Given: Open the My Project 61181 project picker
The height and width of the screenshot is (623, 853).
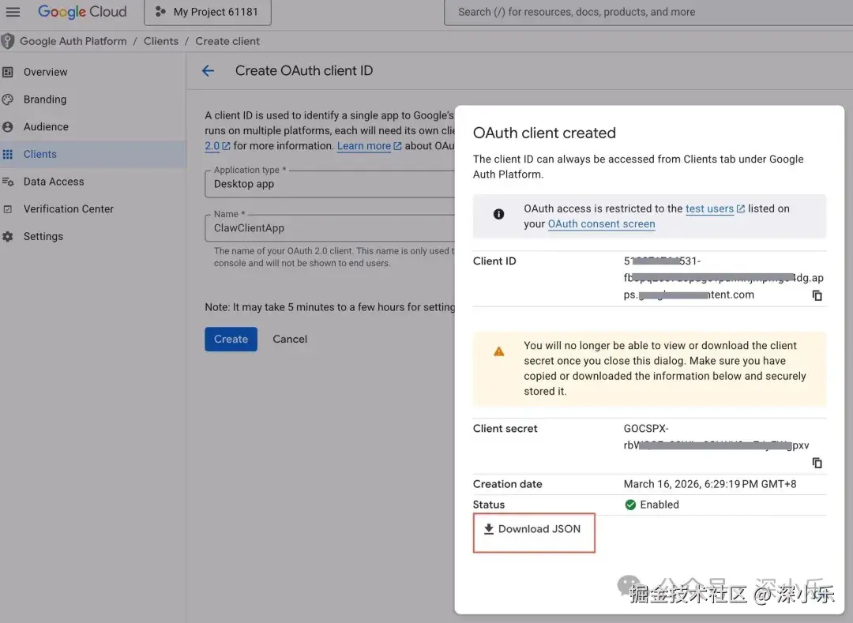Looking at the screenshot, I should 207,12.
